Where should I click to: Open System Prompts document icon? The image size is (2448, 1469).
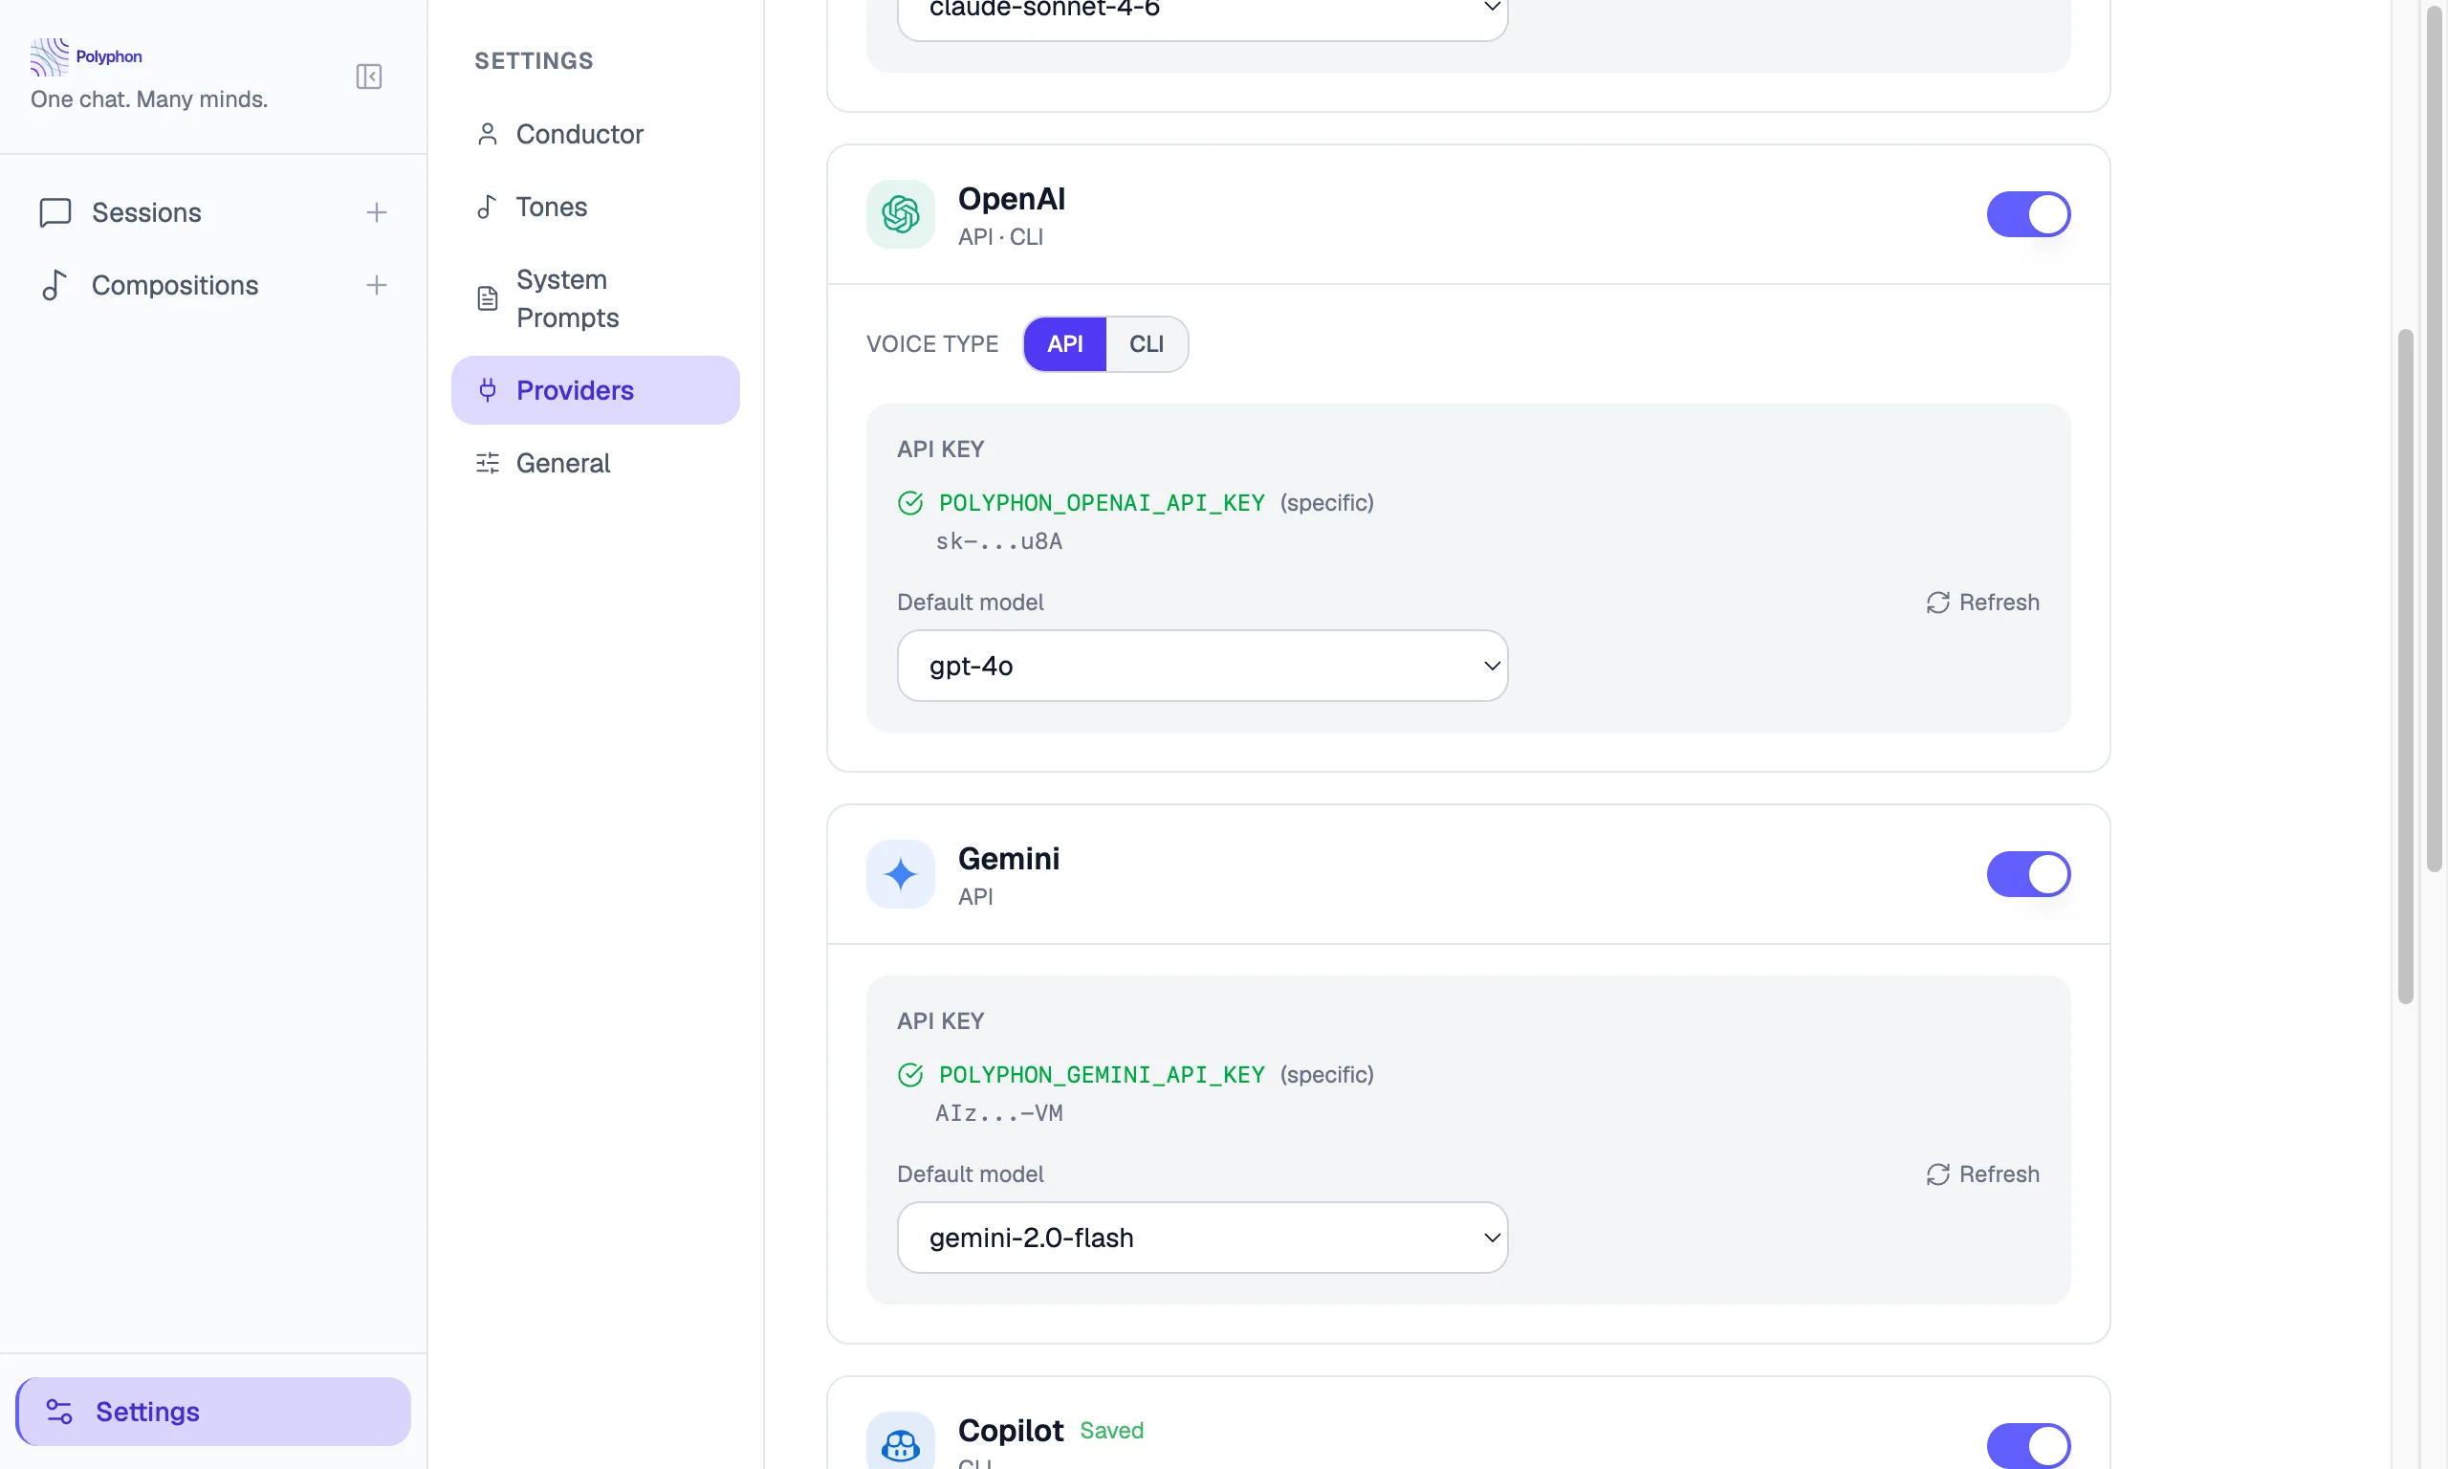tap(487, 297)
